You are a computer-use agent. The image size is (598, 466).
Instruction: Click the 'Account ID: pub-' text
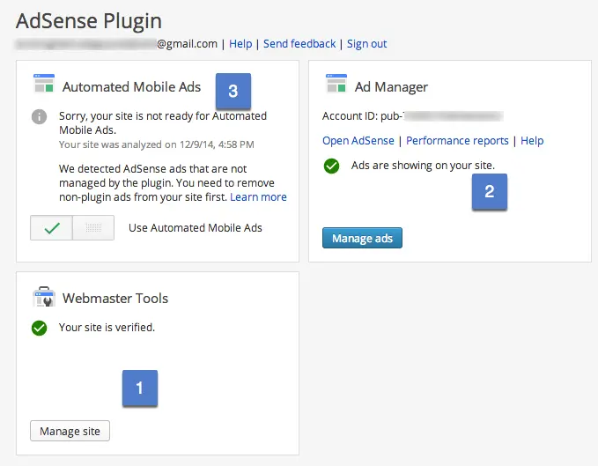coord(363,116)
